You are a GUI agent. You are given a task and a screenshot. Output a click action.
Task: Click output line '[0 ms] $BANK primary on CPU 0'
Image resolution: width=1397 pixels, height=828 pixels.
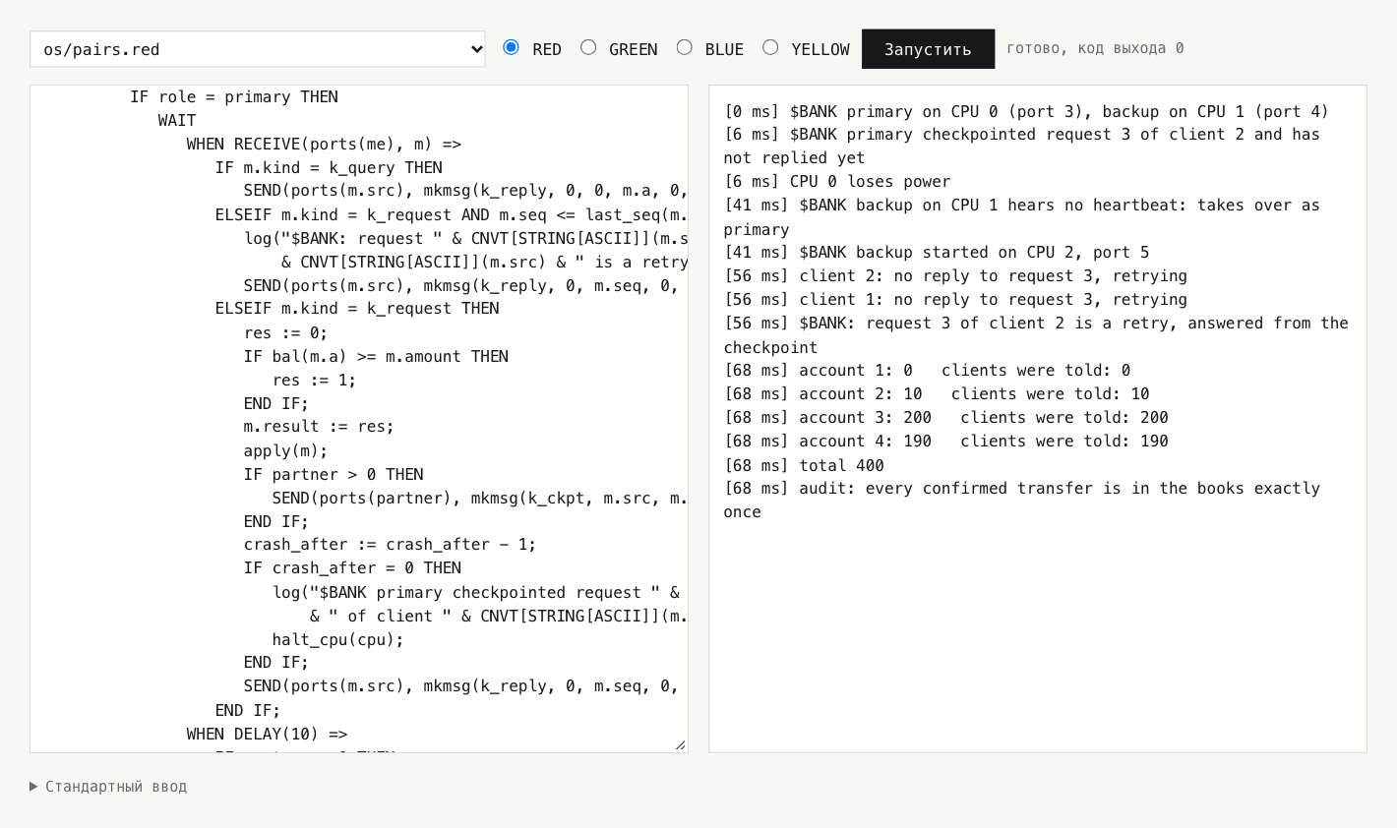(1026, 112)
